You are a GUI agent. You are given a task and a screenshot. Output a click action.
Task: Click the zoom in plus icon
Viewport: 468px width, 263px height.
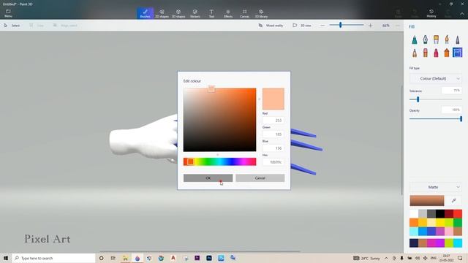[x=371, y=26]
